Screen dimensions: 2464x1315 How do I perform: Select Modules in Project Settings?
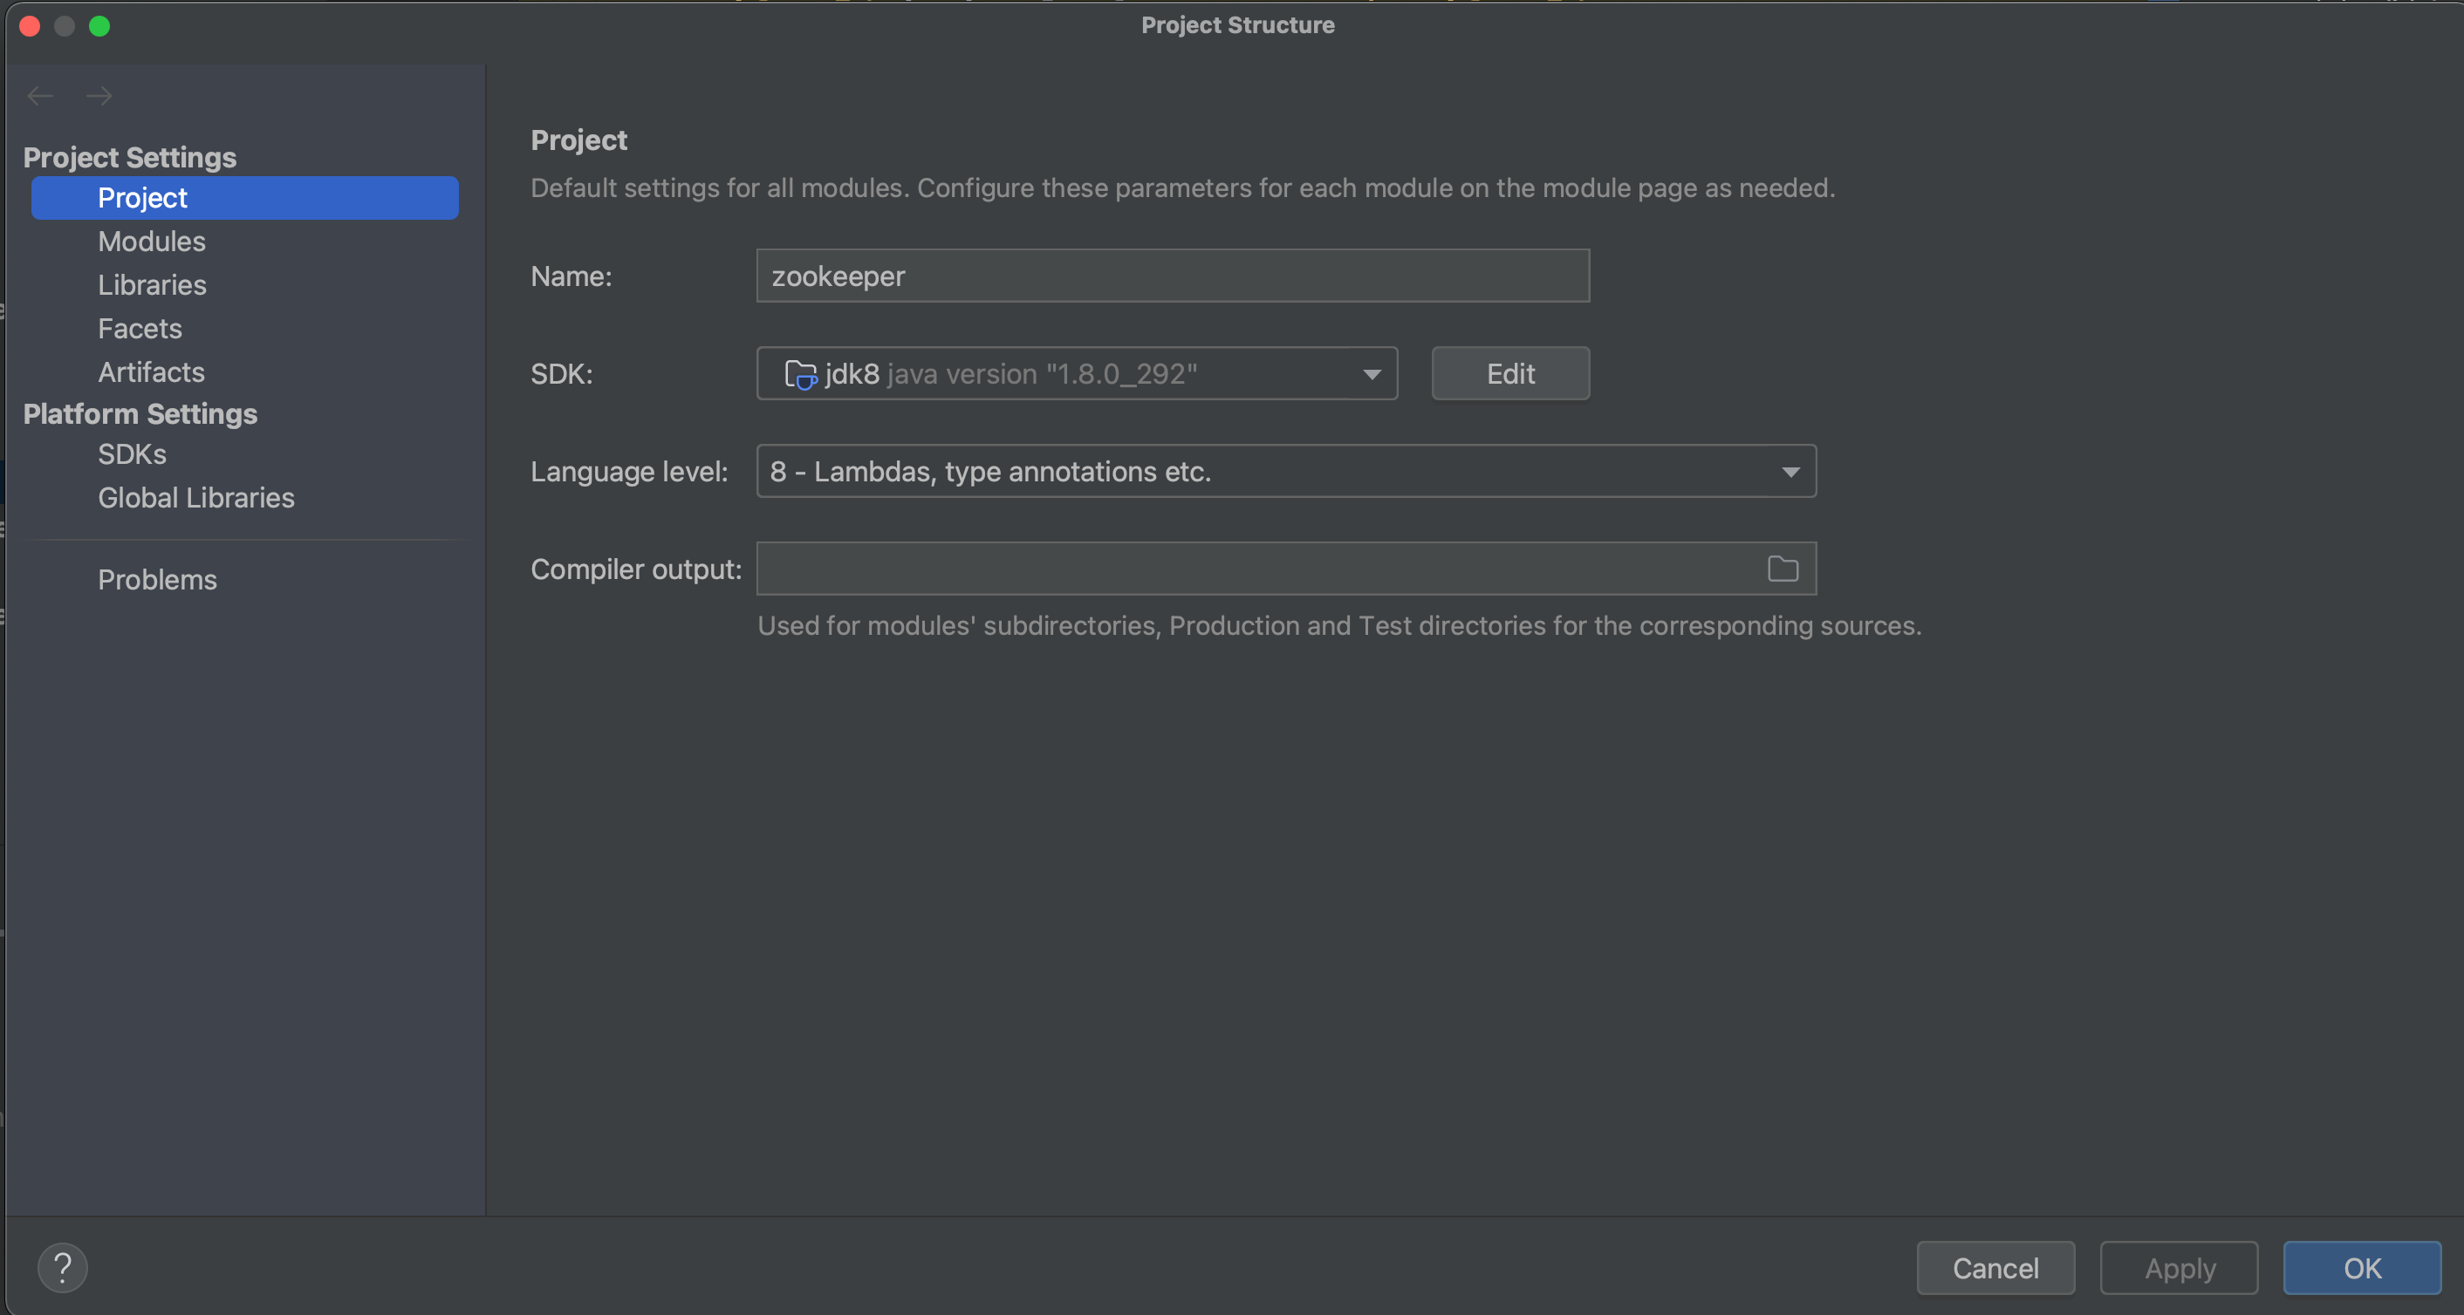coord(151,242)
